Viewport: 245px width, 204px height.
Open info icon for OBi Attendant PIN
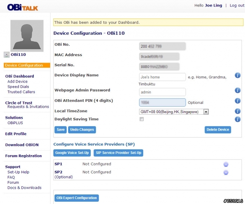tap(237, 101)
